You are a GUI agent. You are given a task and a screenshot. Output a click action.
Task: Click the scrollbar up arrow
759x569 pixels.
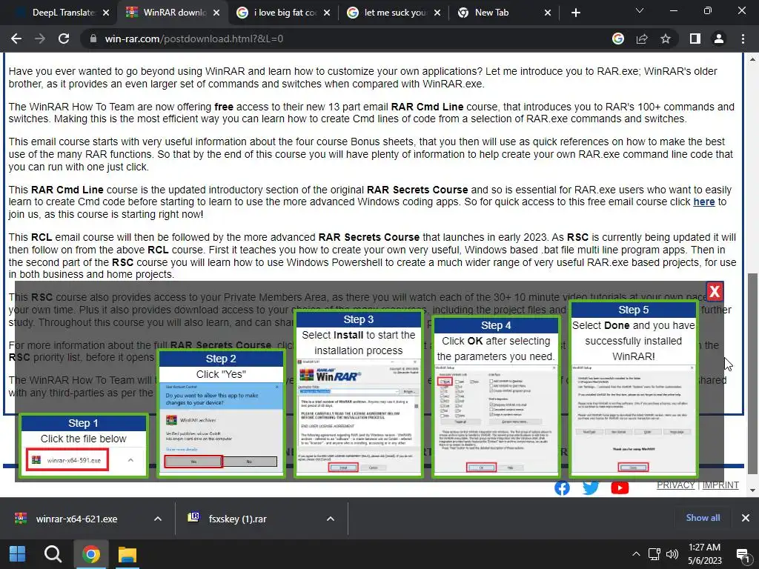752,59
